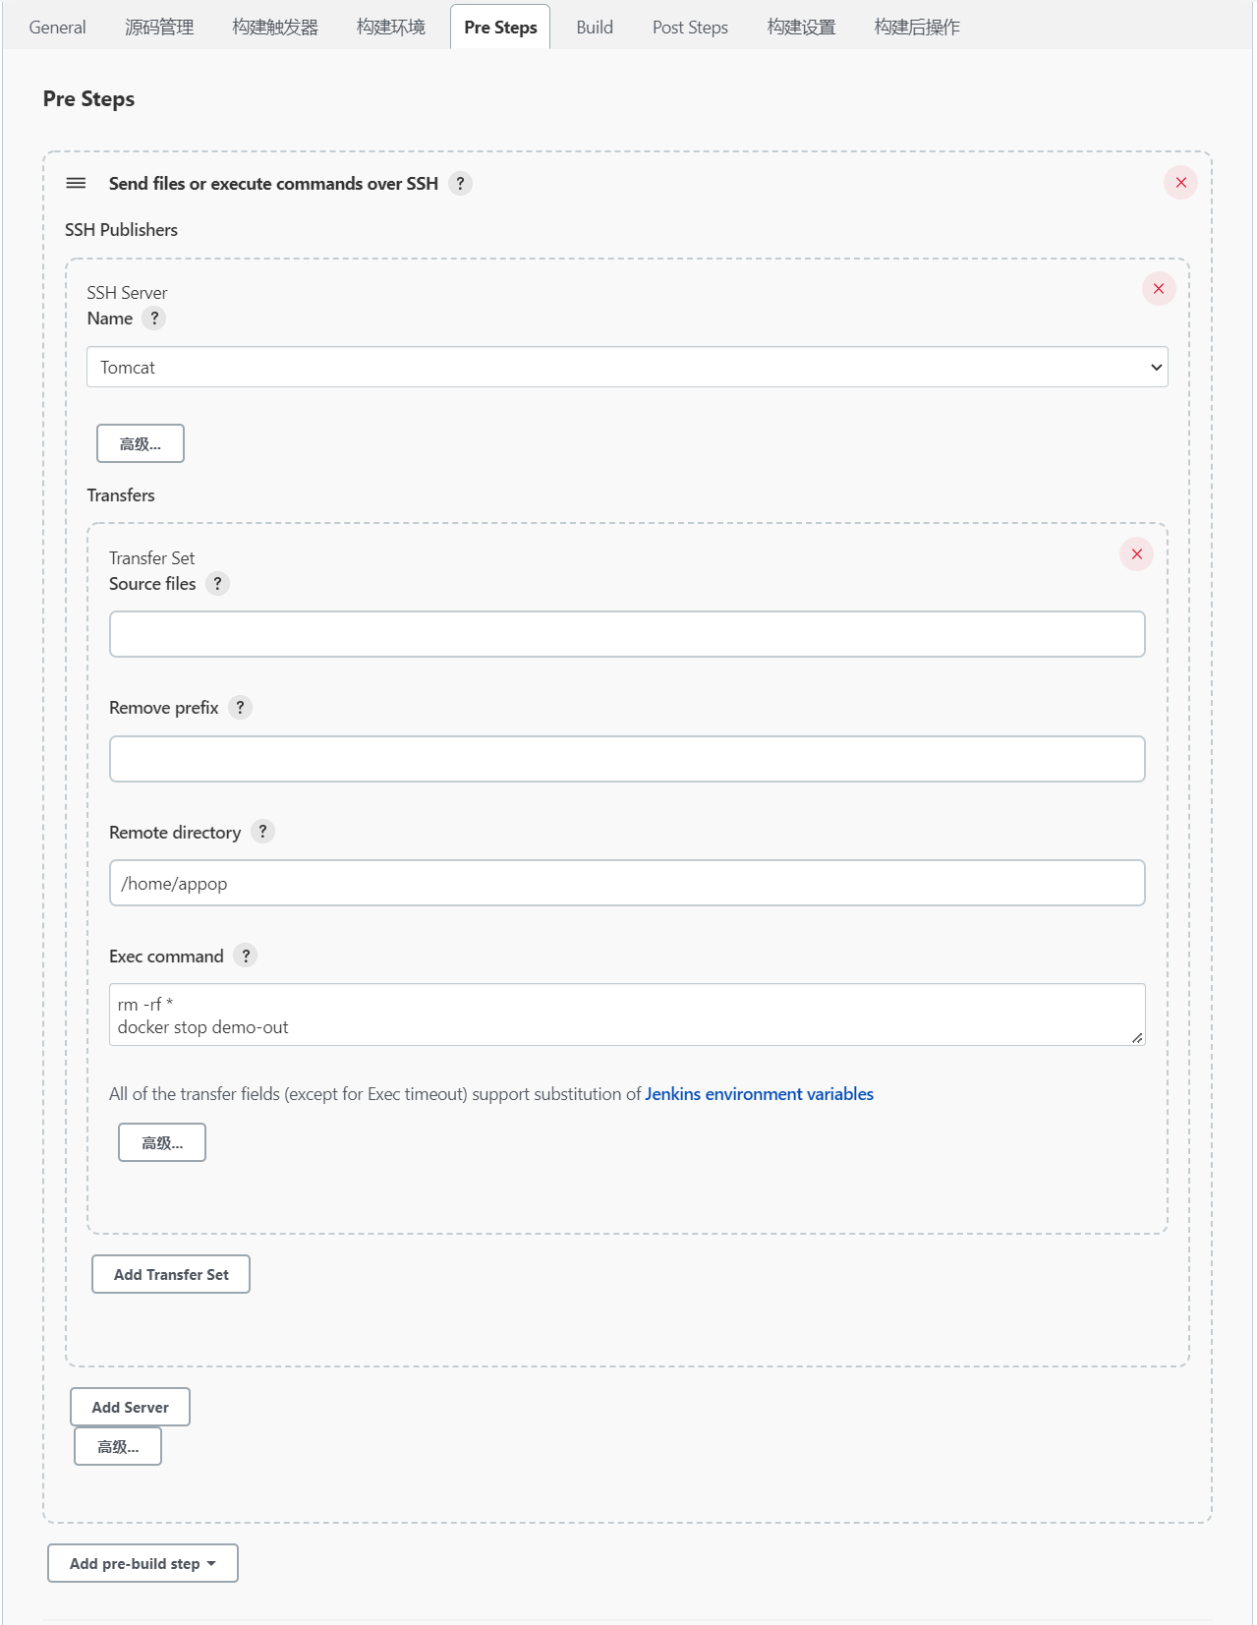Show help for SSH Server Name

coord(154,319)
